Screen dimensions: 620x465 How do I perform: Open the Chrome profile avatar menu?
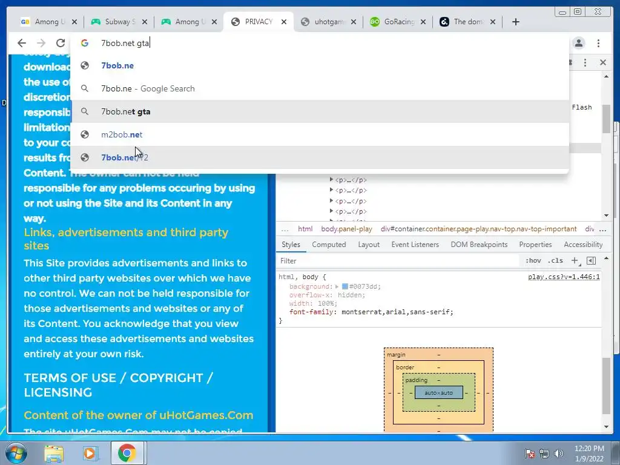click(579, 43)
